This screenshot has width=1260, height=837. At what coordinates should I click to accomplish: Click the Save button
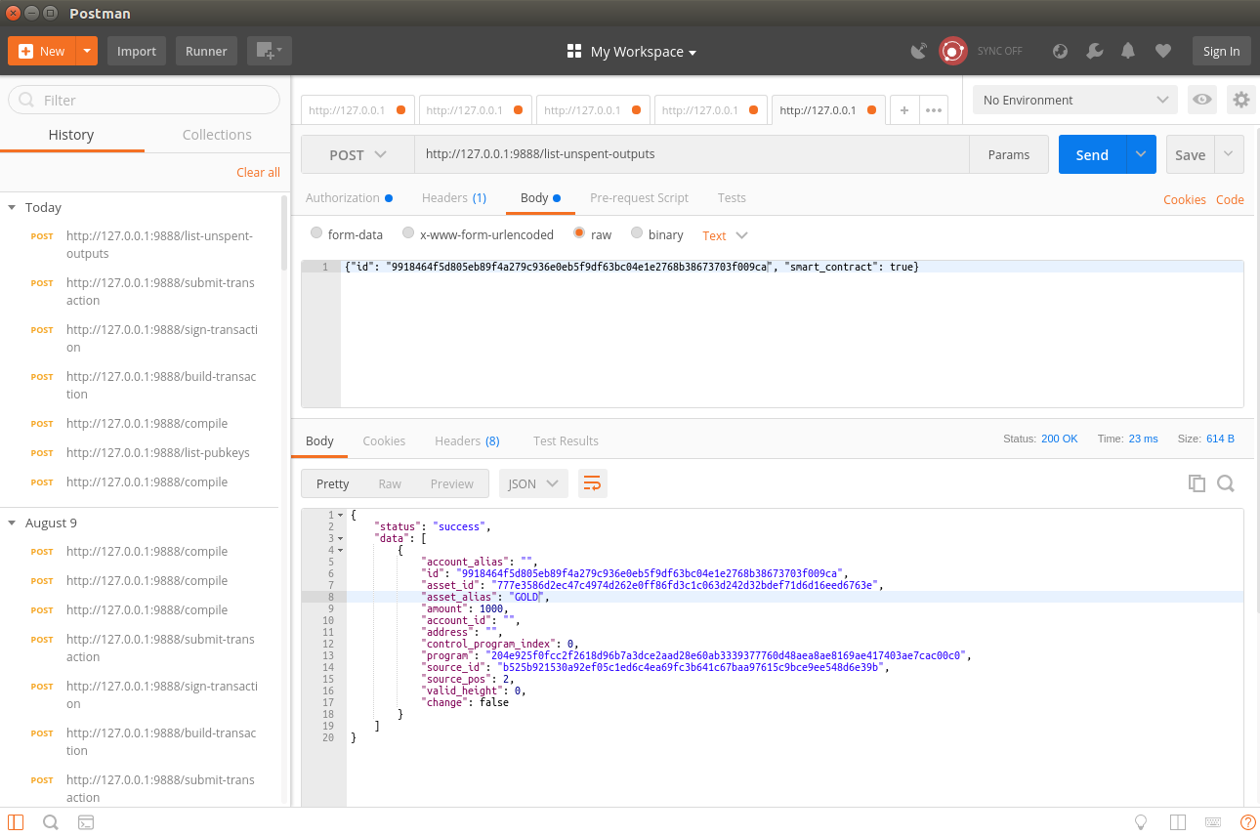point(1190,154)
